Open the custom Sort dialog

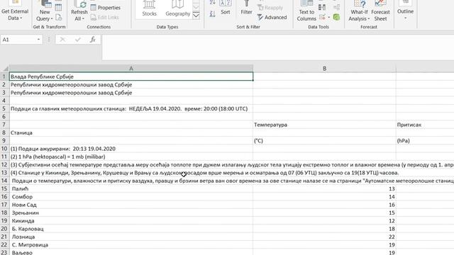[x=226, y=8]
